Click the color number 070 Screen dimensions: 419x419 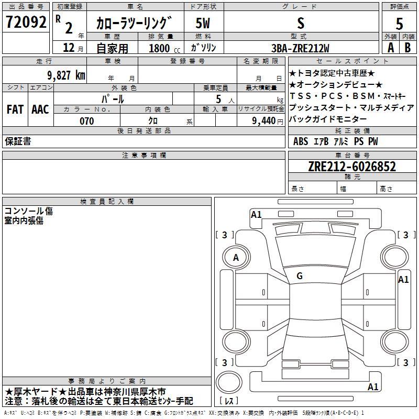click(x=86, y=121)
